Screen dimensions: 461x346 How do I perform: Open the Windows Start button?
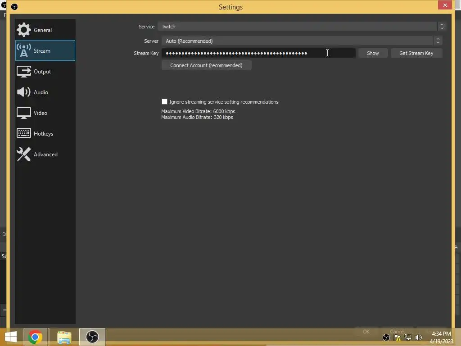coord(11,337)
